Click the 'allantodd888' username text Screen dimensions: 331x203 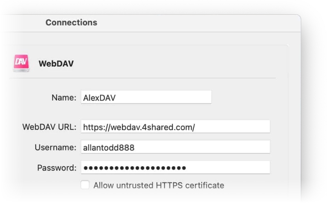[108, 148]
